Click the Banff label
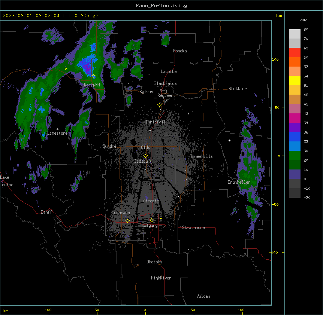Viewport: 323px width, 315px height. click(x=46, y=212)
